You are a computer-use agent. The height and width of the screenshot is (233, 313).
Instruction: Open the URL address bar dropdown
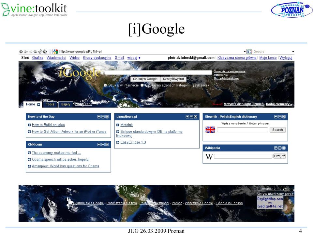pos(245,52)
